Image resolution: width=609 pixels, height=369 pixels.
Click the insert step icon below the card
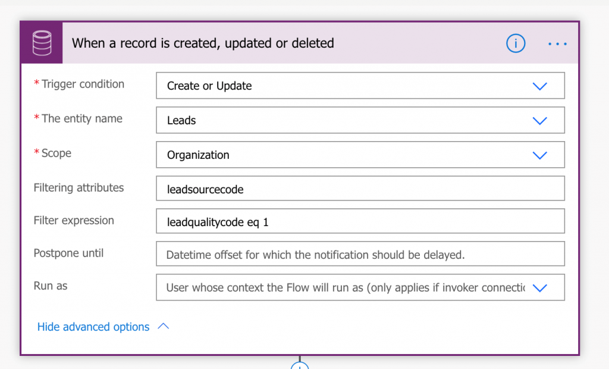[300, 365]
